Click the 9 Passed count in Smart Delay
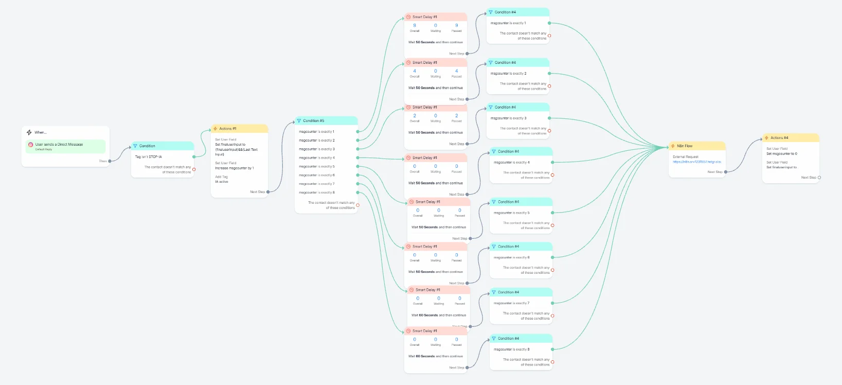This screenshot has height=385, width=842. [x=457, y=25]
